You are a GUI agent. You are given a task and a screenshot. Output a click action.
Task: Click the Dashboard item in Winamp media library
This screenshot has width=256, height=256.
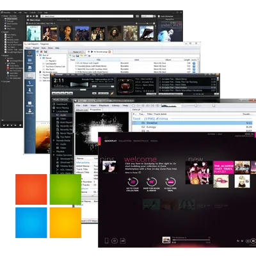(x=61, y=104)
